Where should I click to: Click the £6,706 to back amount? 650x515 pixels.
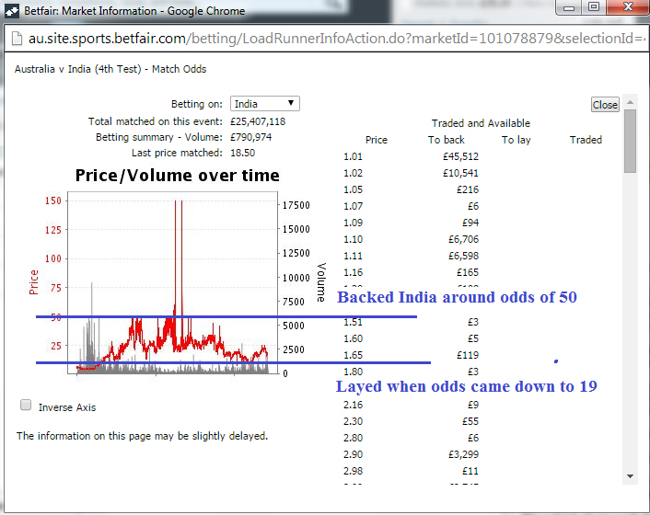[x=463, y=239]
